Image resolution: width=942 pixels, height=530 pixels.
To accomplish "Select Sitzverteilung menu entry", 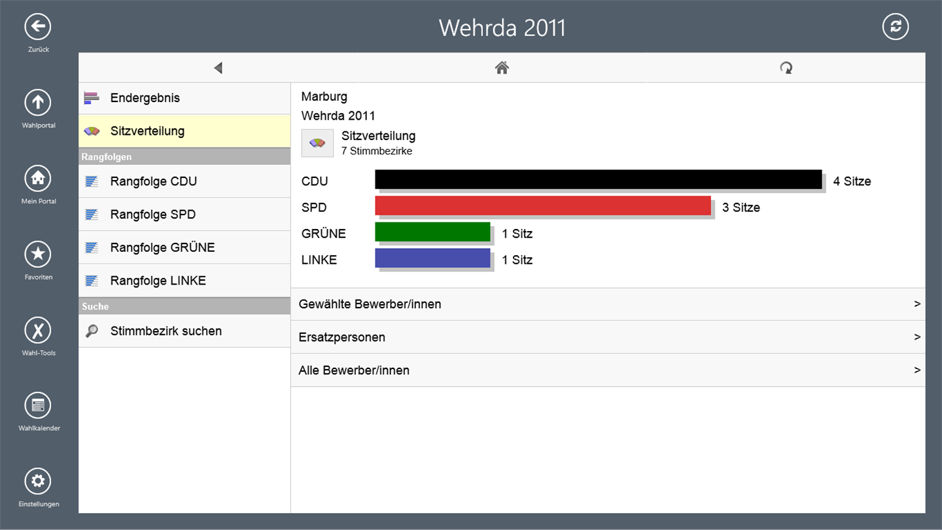I will (x=184, y=131).
